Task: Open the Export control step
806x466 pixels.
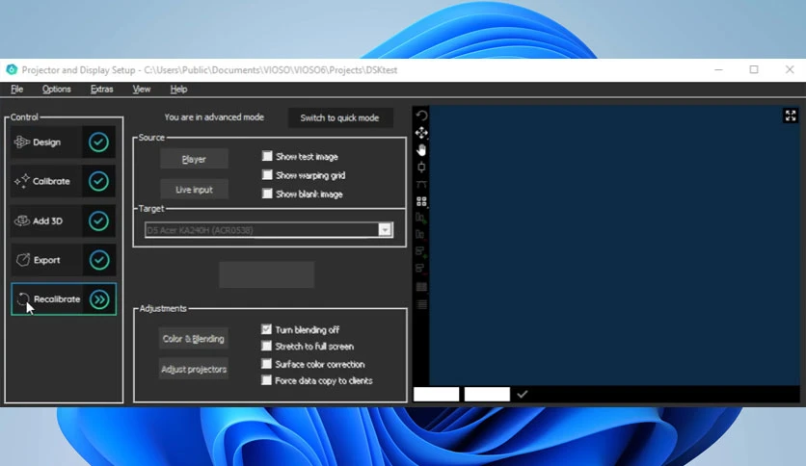Action: tap(46, 260)
